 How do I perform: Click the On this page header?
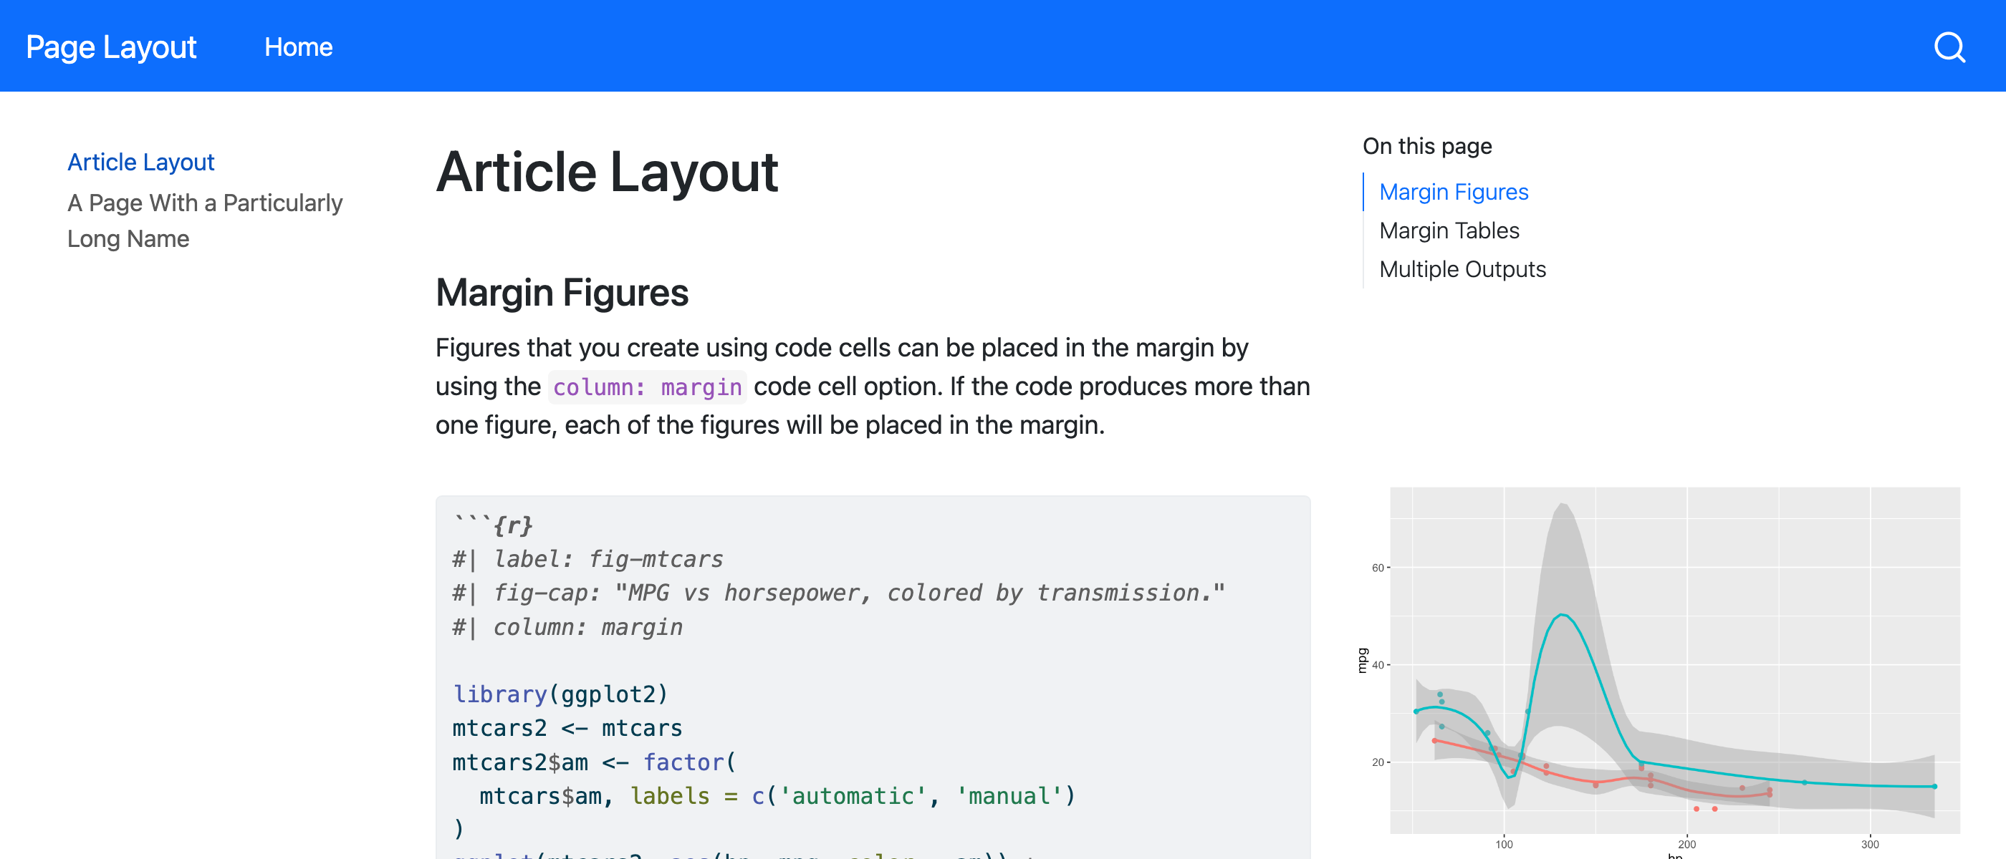pos(1427,145)
